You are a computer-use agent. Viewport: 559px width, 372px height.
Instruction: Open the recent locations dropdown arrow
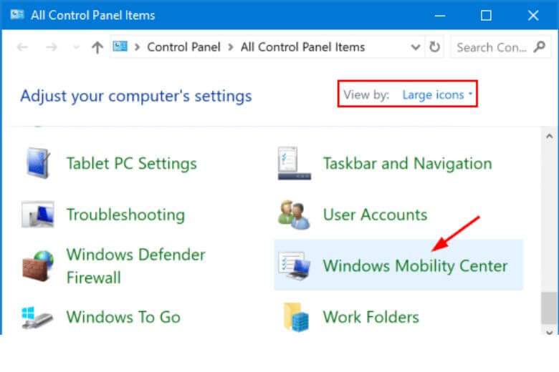77,48
